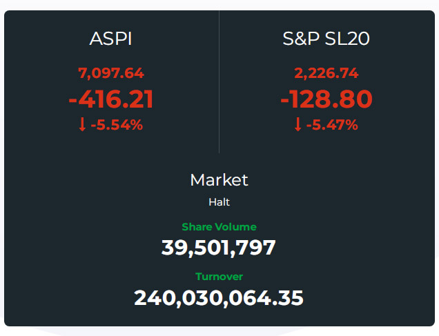The height and width of the screenshot is (336, 439).
Task: Click the Halt market status text
Action: (219, 202)
